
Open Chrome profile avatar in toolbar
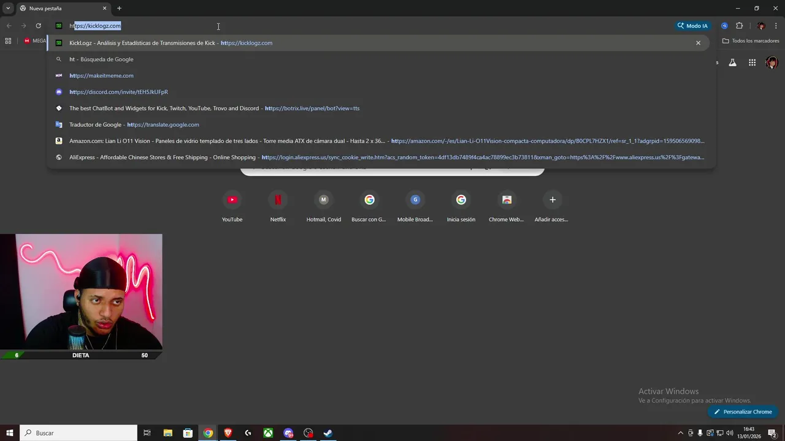point(761,26)
